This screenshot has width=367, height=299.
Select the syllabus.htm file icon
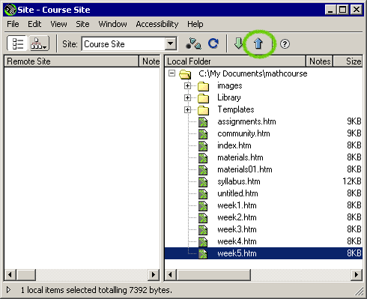point(203,182)
